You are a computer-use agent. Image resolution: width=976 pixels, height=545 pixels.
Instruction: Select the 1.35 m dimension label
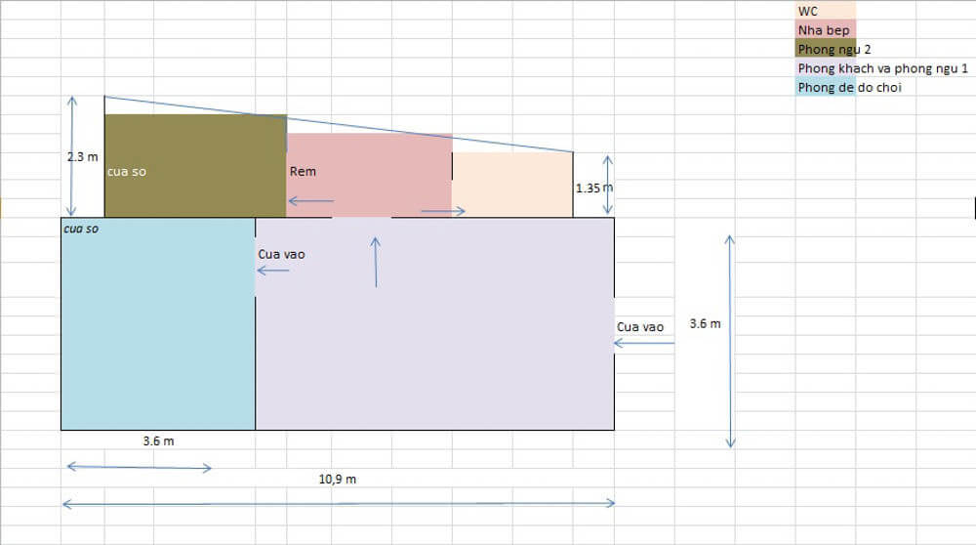(593, 188)
